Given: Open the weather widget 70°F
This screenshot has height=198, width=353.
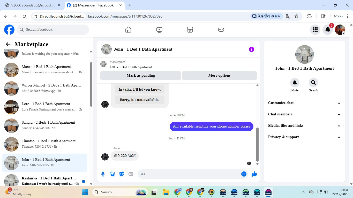Looking at the screenshot, I should [19, 192].
